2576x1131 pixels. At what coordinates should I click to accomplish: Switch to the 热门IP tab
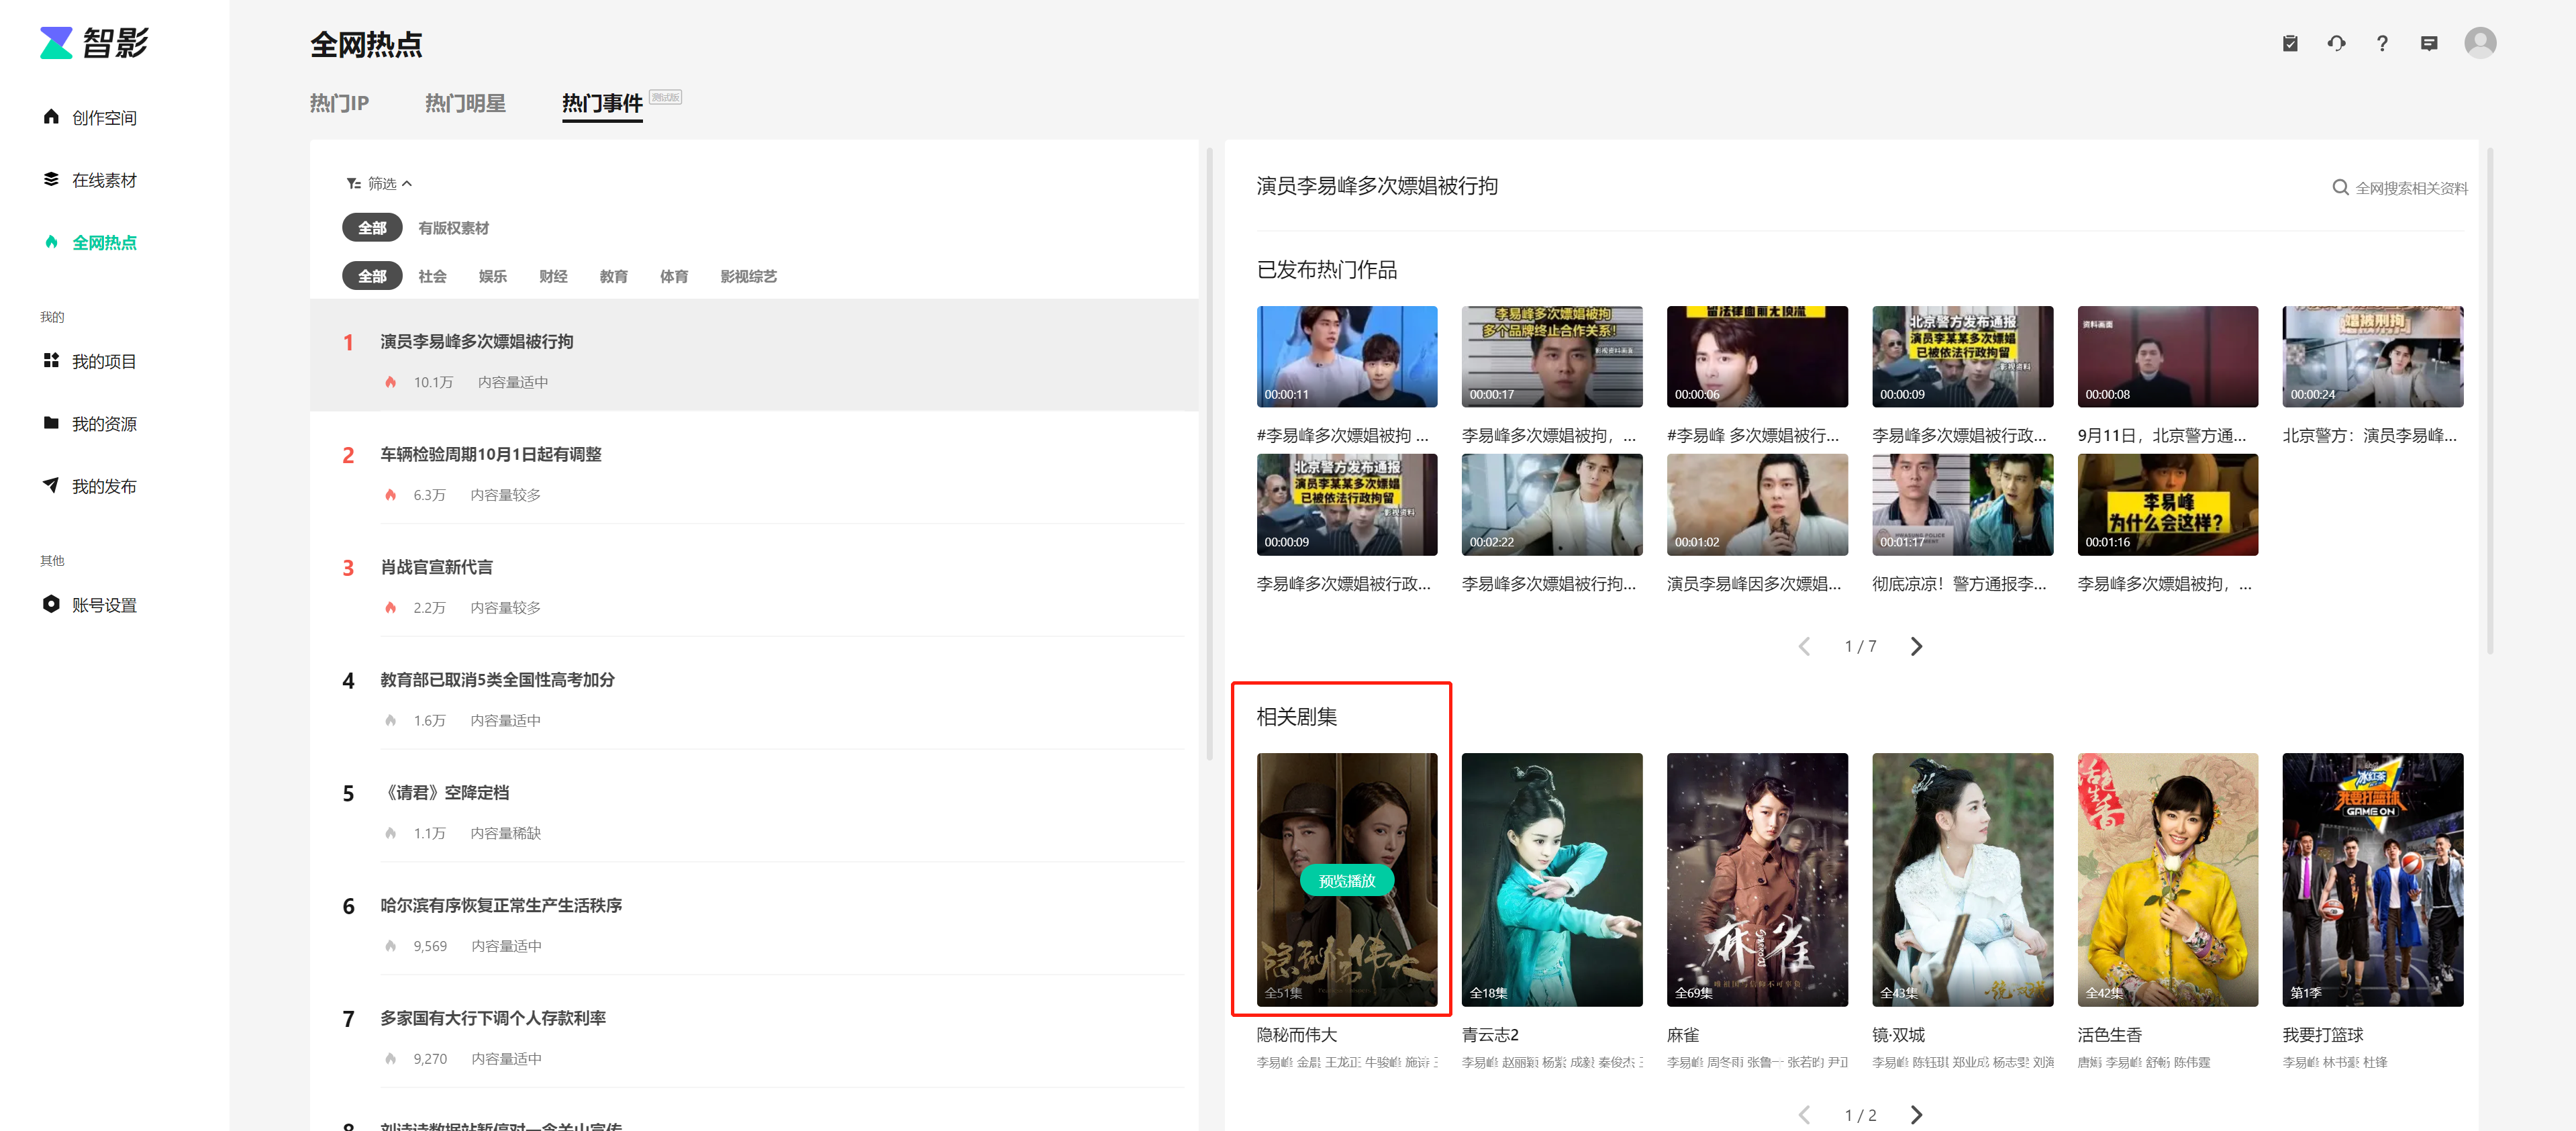click(x=339, y=103)
